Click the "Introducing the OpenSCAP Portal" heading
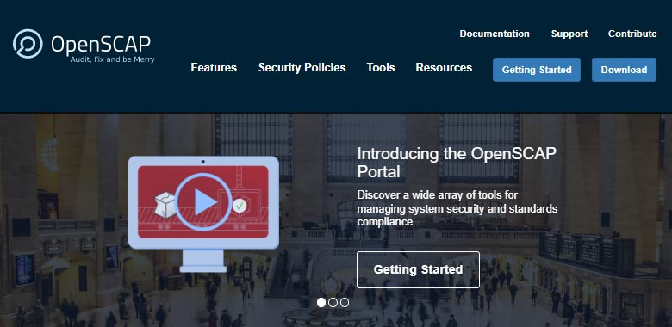This screenshot has width=672, height=327. pos(457,163)
